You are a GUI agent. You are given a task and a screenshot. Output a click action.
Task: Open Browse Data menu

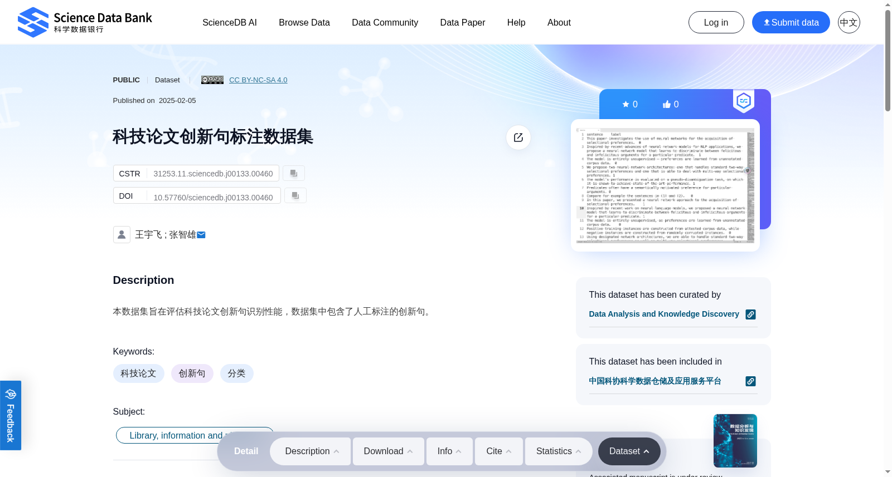304,22
